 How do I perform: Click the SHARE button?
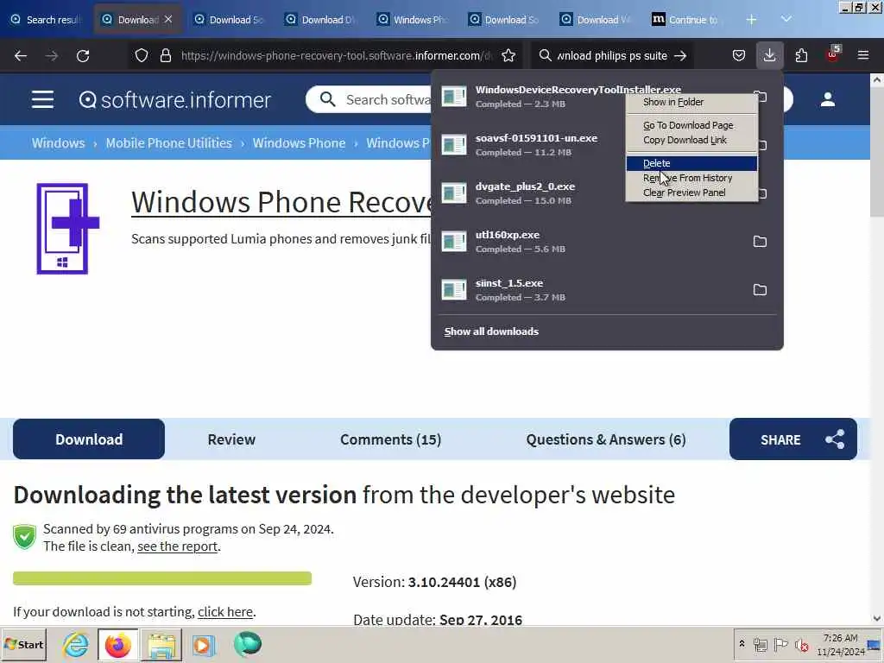click(x=793, y=439)
